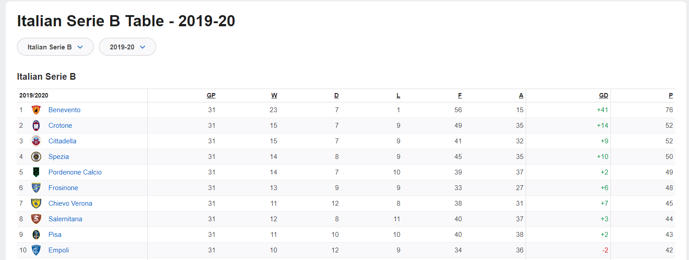Click the Crotone club logo

pos(36,126)
